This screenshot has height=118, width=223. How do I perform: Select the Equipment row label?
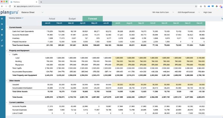click(x=19, y=65)
